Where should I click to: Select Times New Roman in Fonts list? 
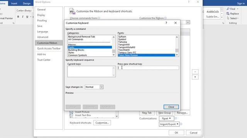(x=147, y=55)
